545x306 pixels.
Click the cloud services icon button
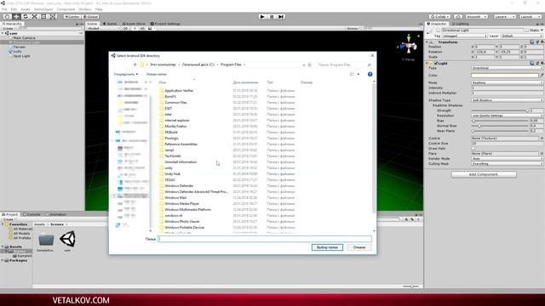[458, 17]
